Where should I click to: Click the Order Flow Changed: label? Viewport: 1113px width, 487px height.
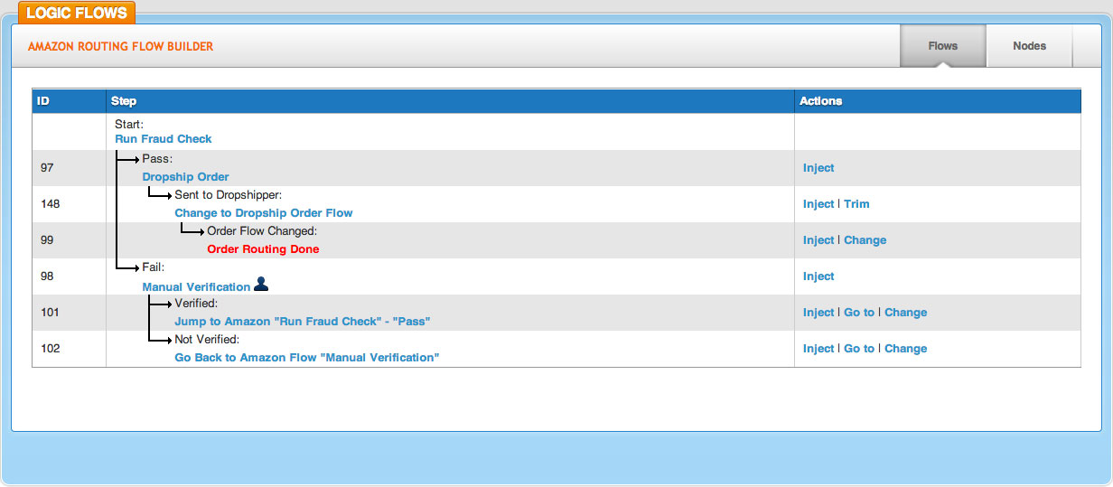(x=262, y=231)
